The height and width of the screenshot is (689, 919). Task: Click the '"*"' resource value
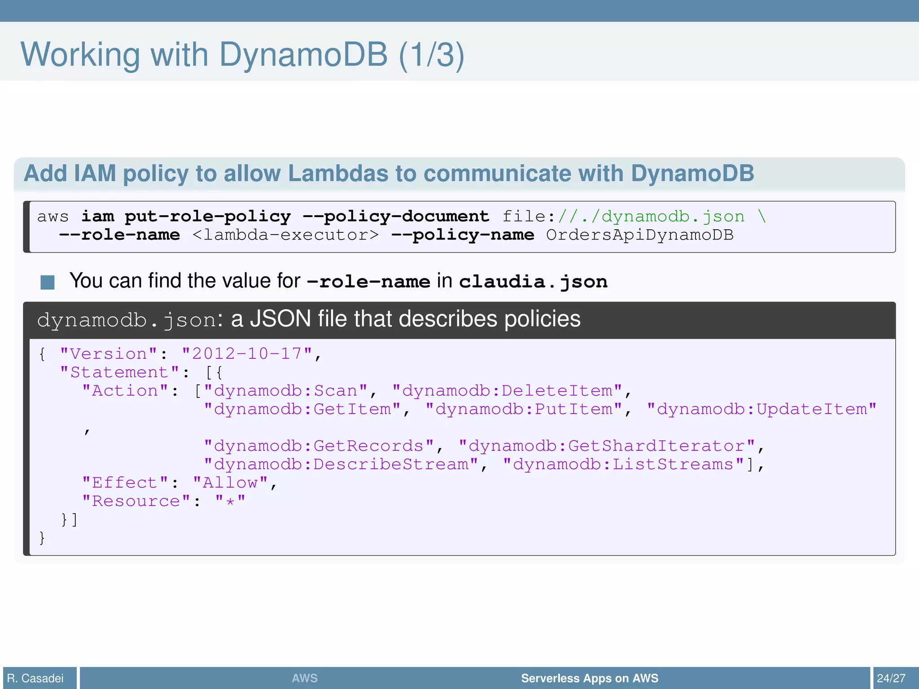pos(230,501)
